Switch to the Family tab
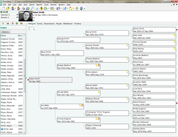This screenshot has height=137, width=178. [40, 24]
